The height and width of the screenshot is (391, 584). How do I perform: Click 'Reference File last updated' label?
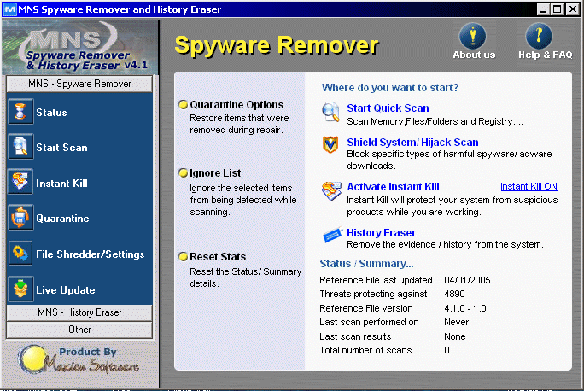377,280
